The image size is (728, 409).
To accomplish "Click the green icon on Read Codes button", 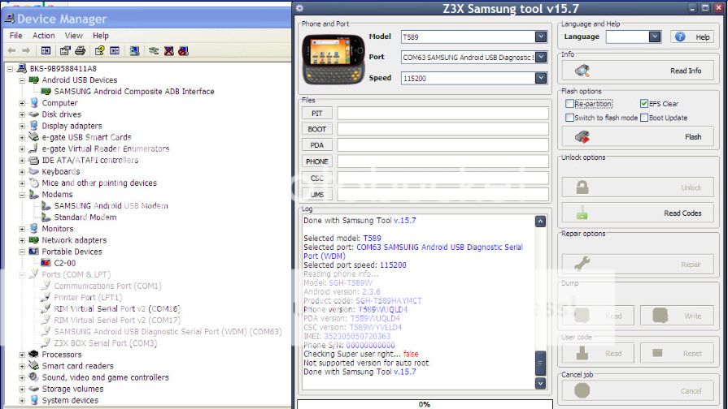I will (x=582, y=213).
